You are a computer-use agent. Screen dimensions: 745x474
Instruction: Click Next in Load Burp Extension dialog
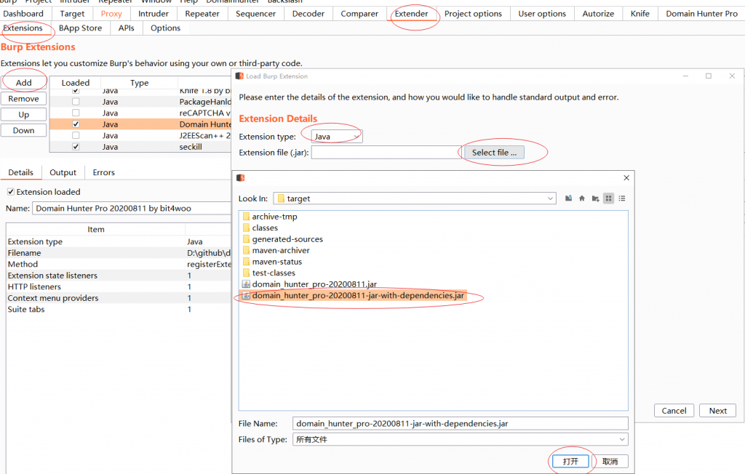tap(717, 411)
